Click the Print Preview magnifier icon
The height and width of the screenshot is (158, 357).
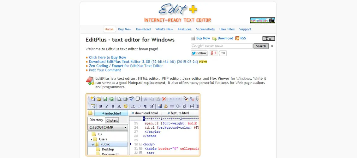[x=119, y=99]
